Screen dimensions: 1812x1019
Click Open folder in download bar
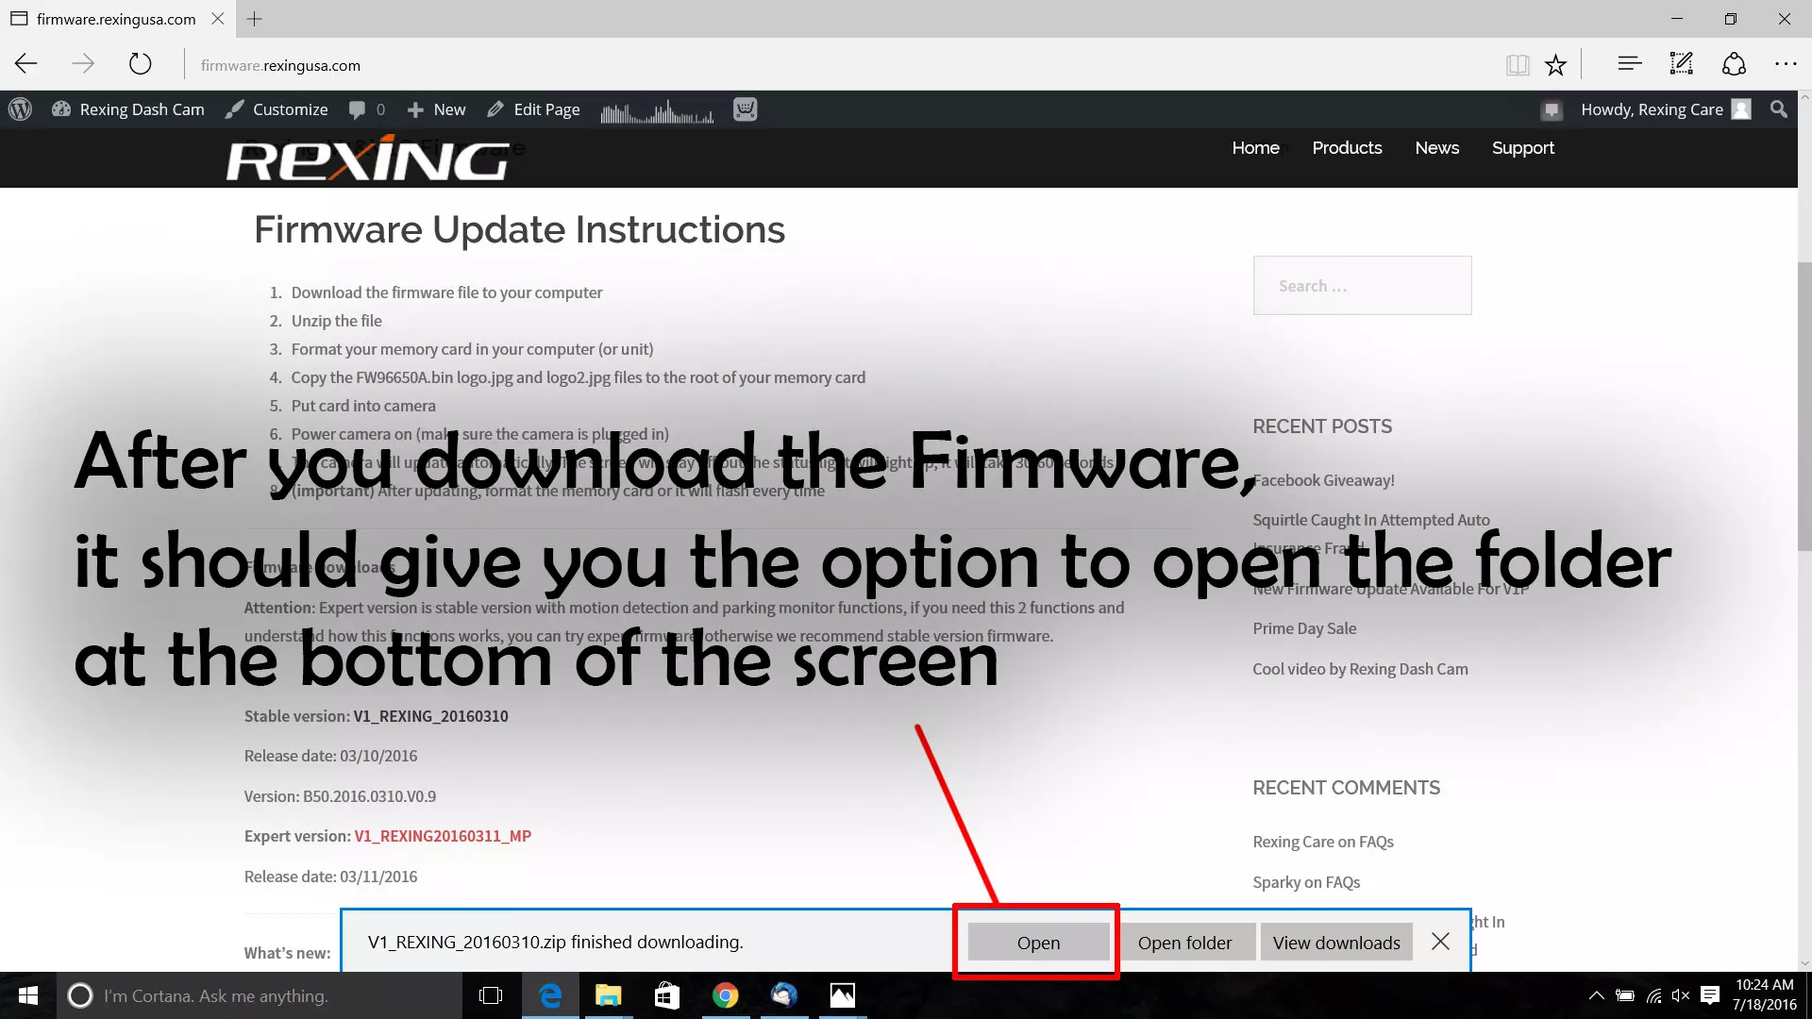(1184, 943)
